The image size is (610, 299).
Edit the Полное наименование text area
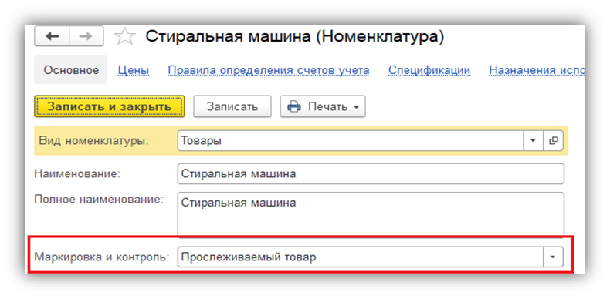tap(371, 214)
